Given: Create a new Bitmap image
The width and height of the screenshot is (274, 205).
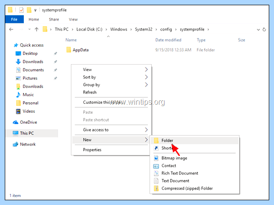Looking at the screenshot, I should [195, 158].
